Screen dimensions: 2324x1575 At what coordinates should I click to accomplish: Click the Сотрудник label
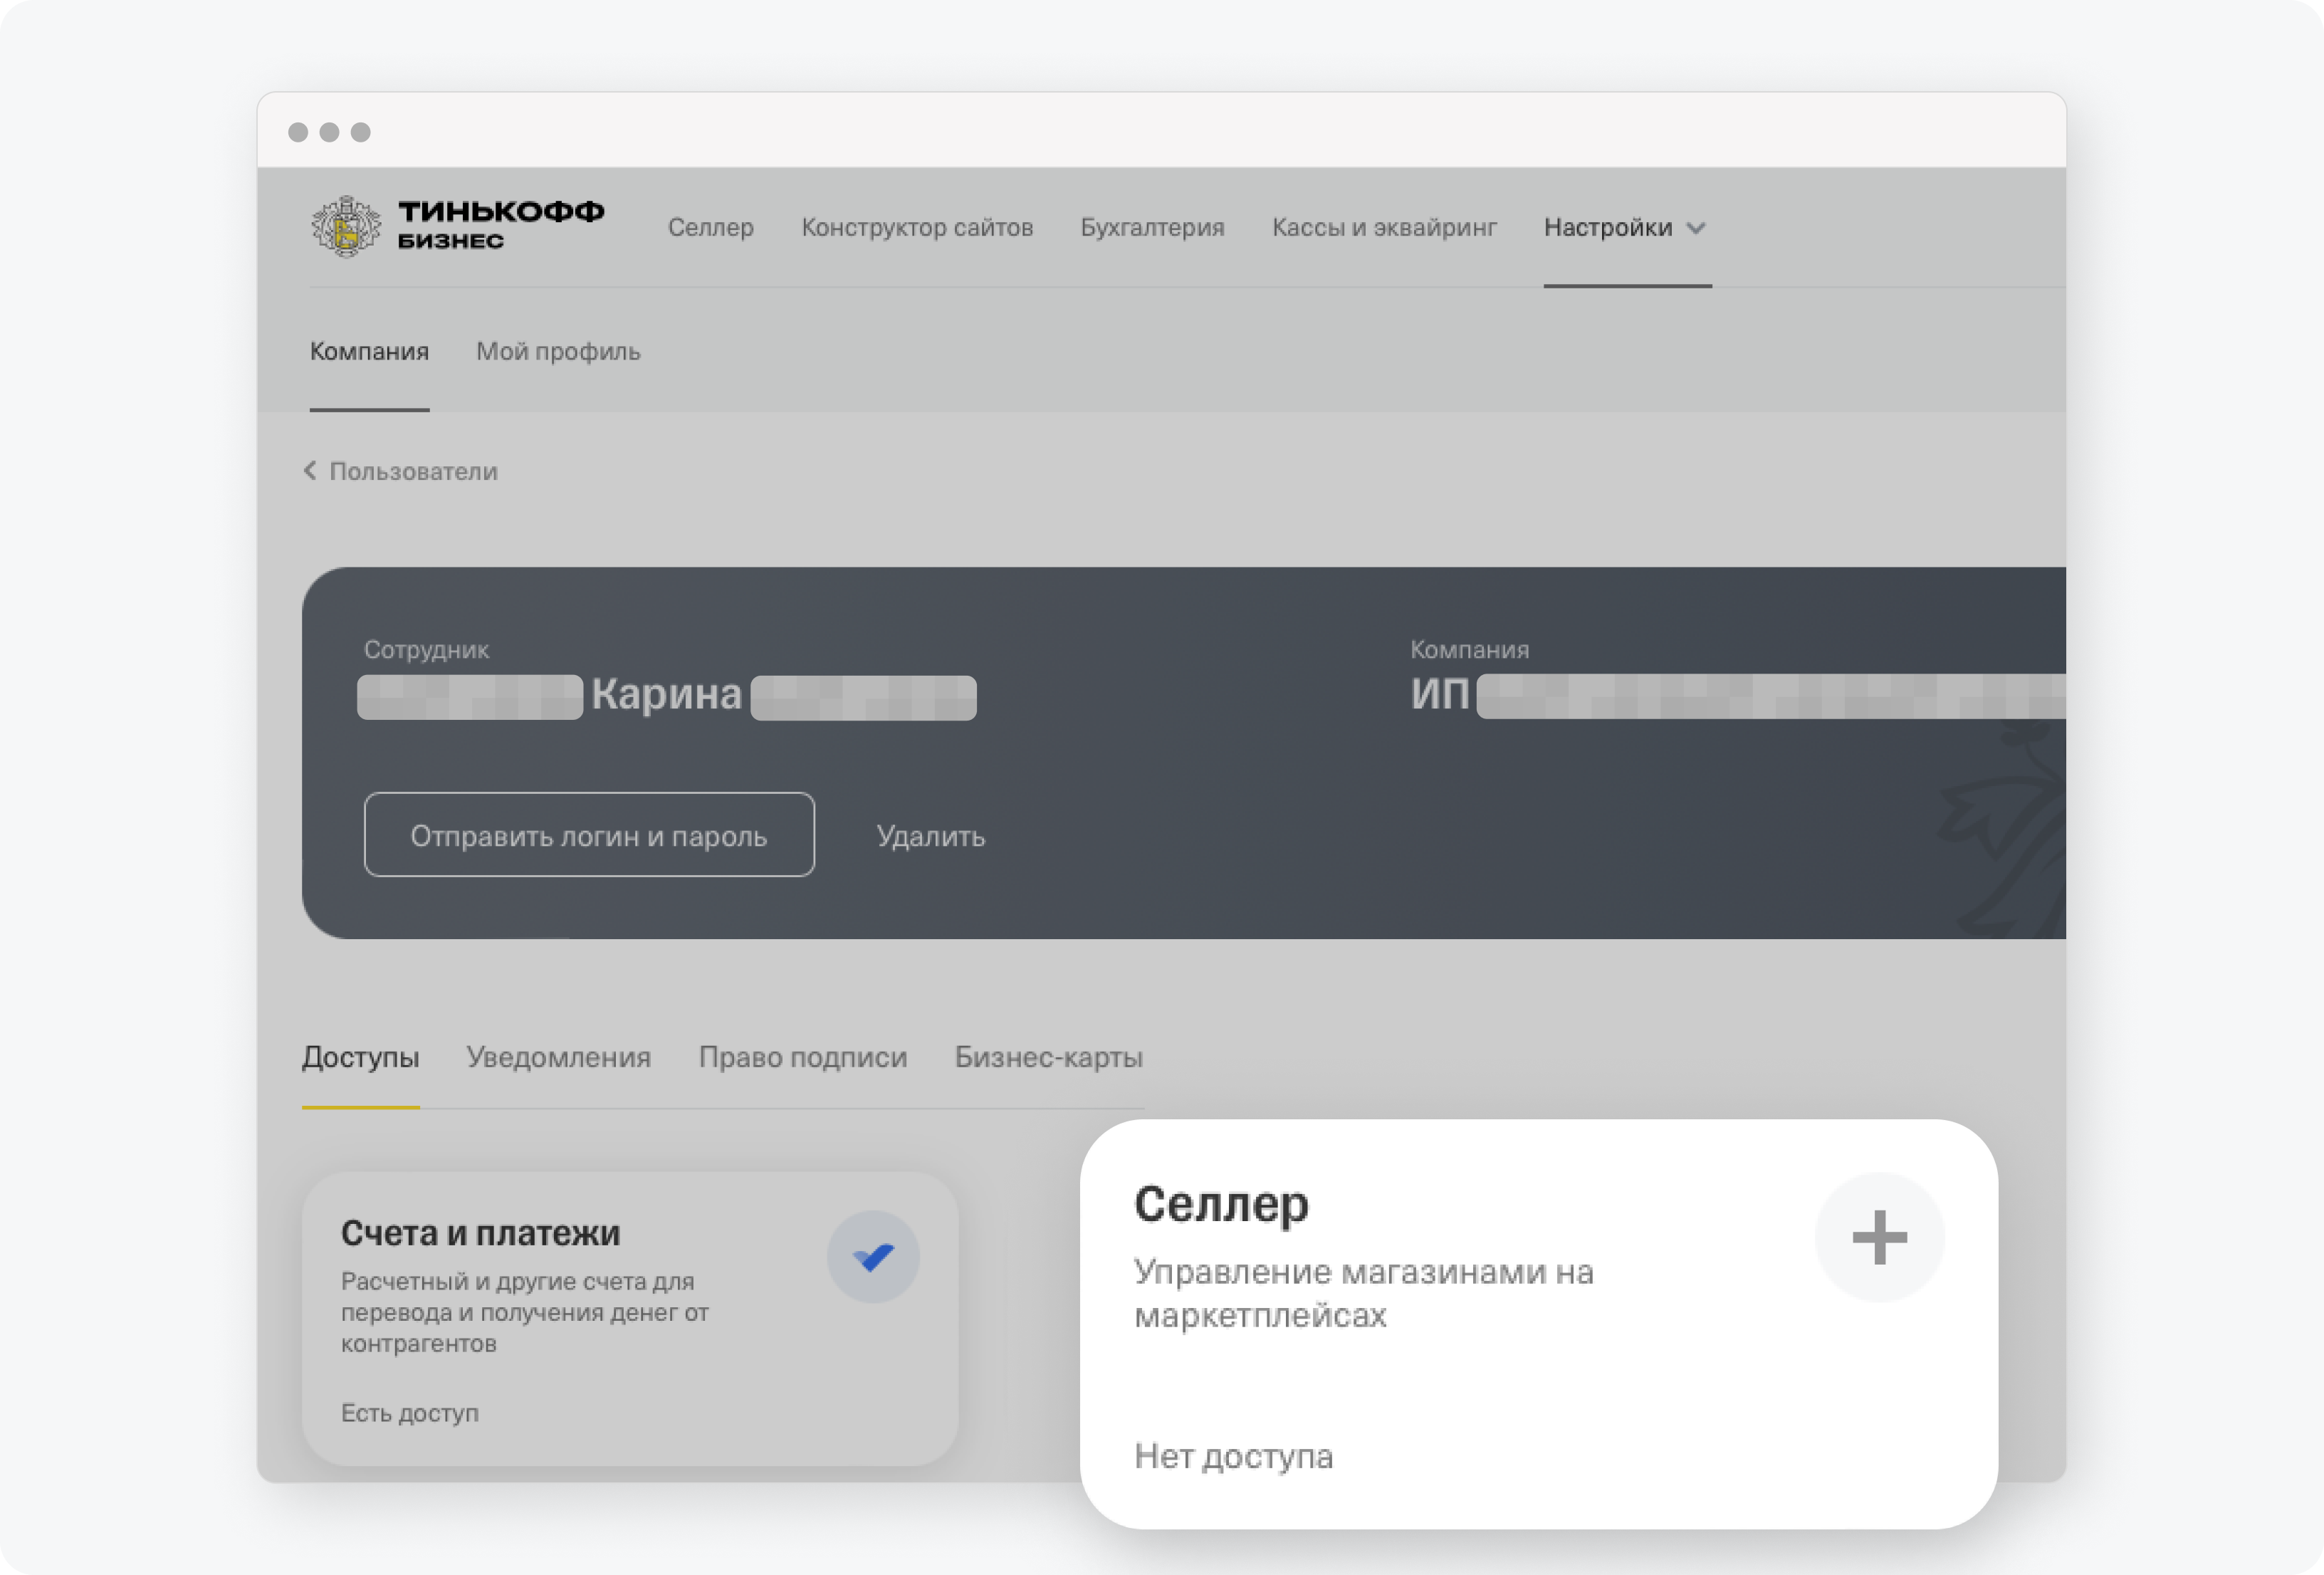point(426,650)
